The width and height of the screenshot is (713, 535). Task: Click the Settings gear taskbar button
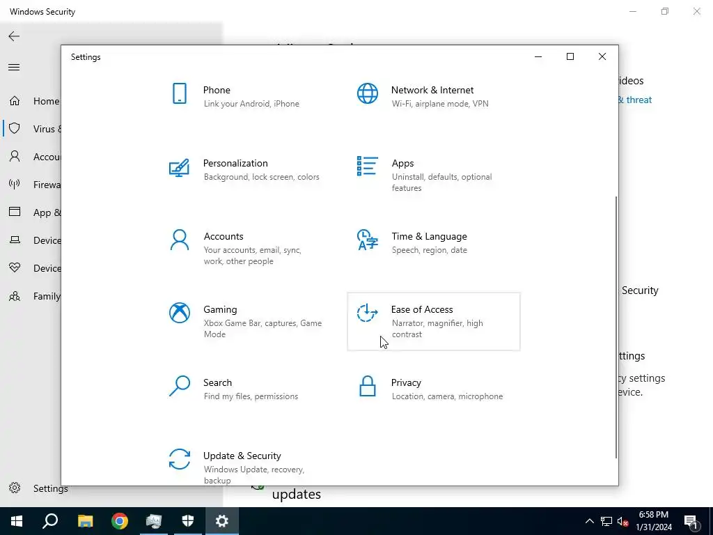point(222,521)
